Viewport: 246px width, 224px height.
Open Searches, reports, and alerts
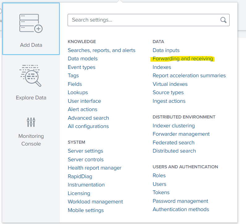(102, 50)
